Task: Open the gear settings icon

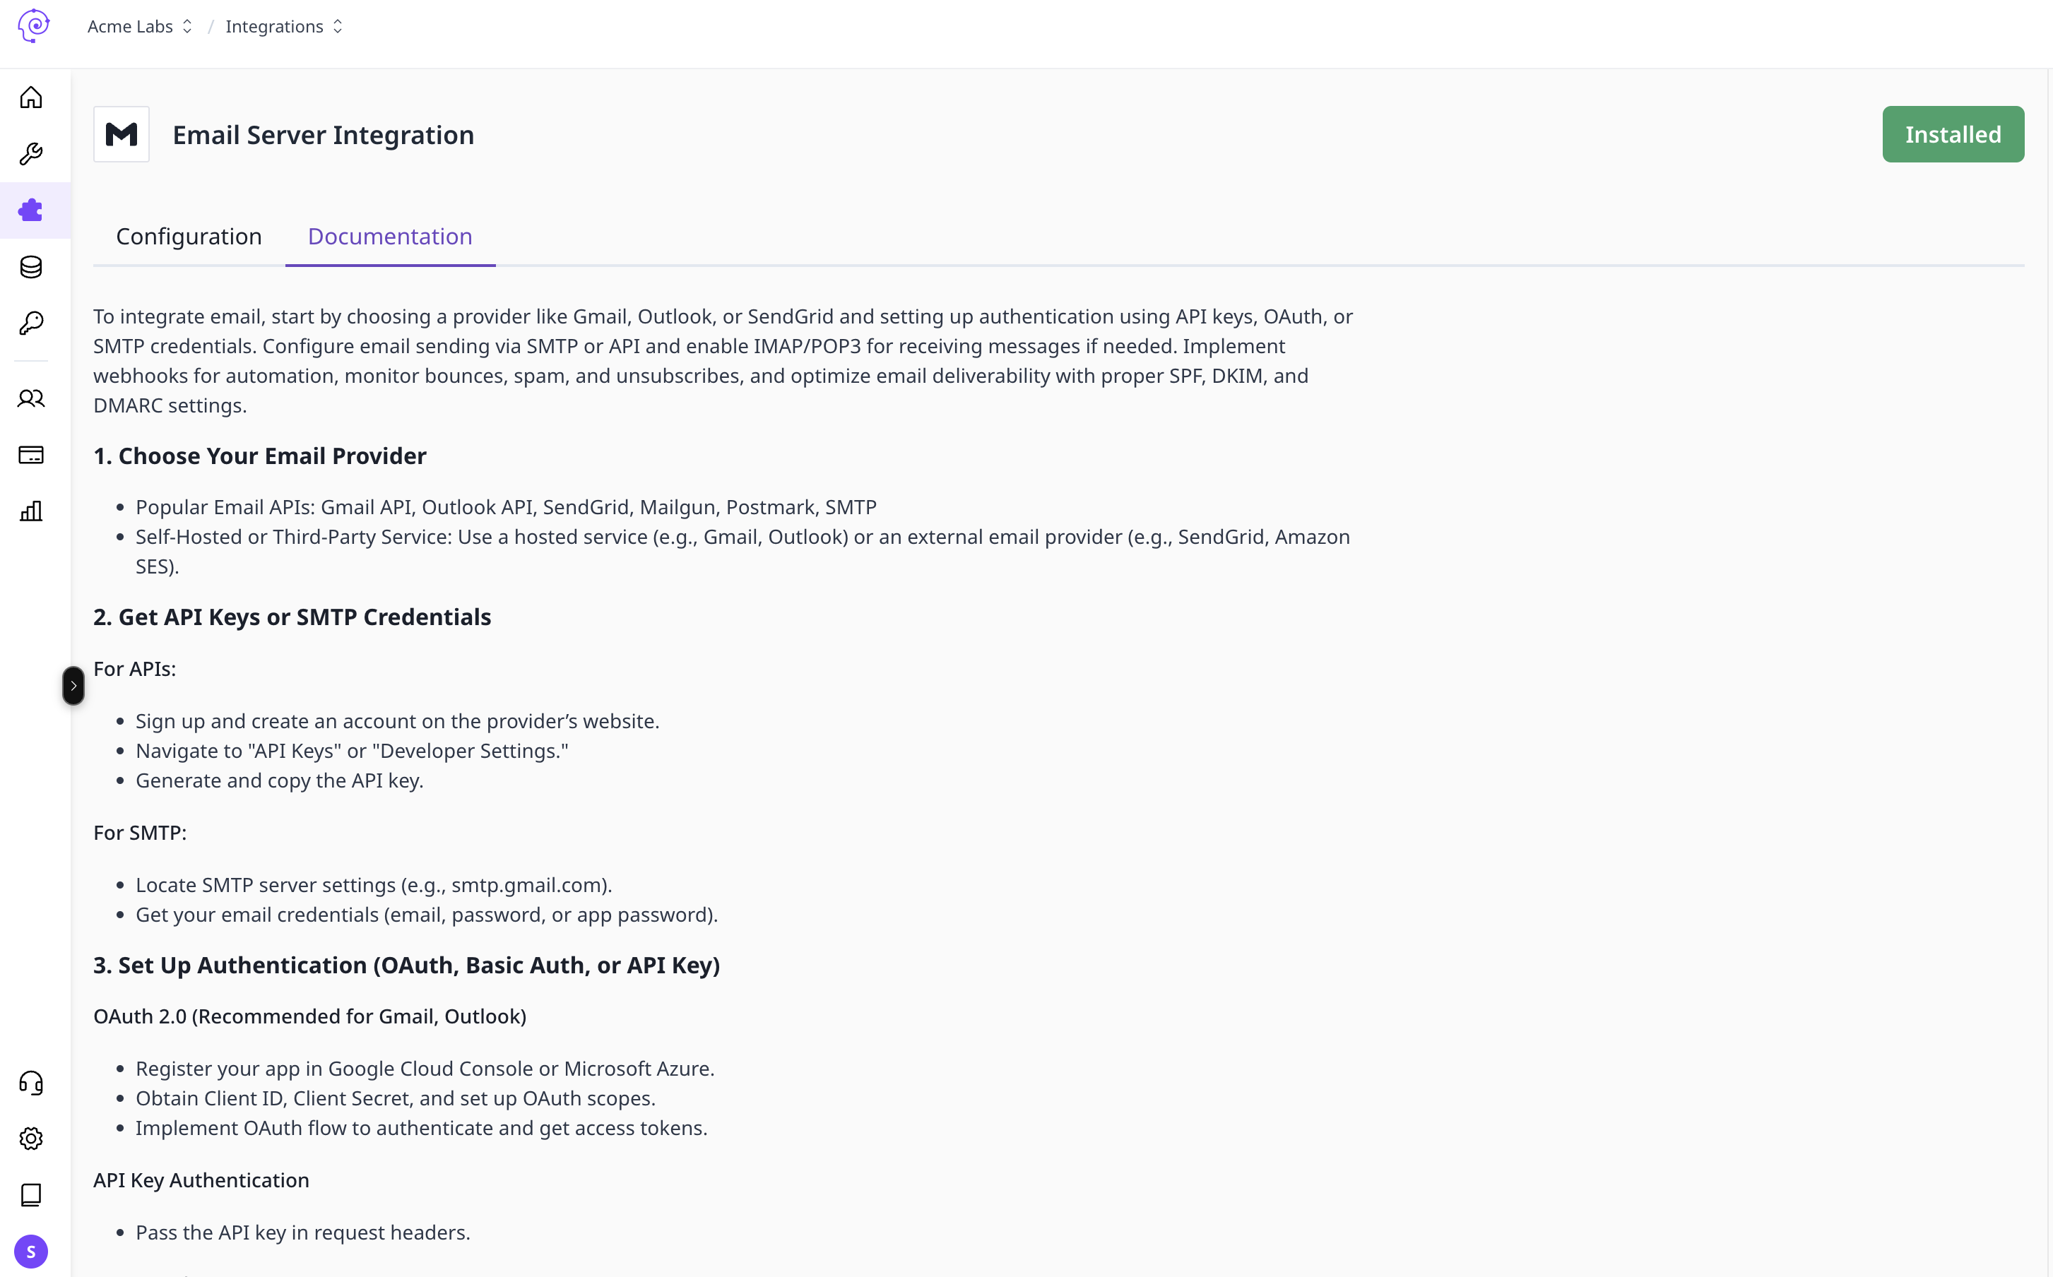Action: tap(31, 1139)
